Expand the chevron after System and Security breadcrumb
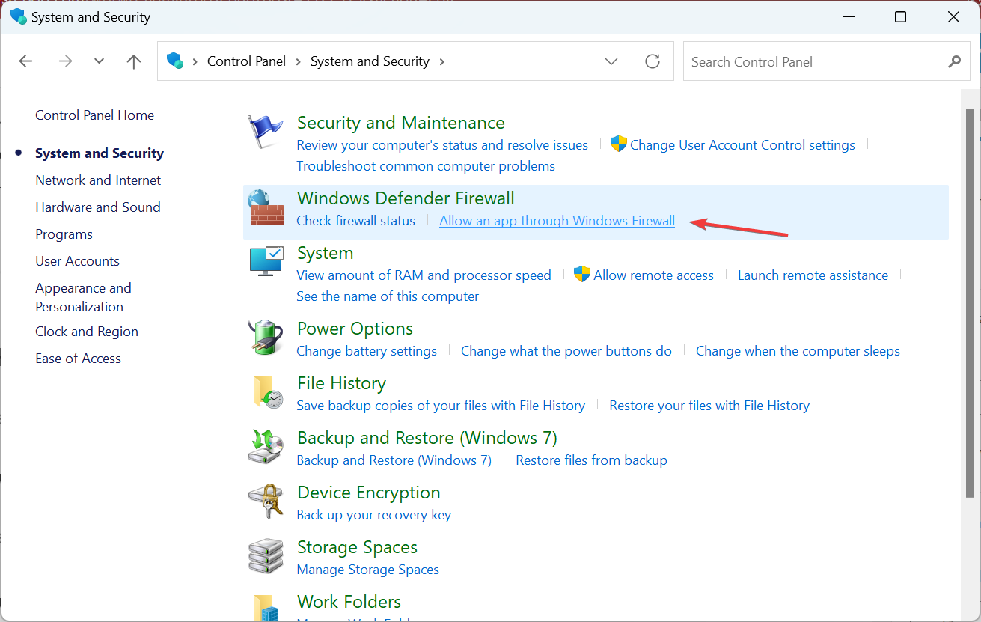 (x=441, y=61)
